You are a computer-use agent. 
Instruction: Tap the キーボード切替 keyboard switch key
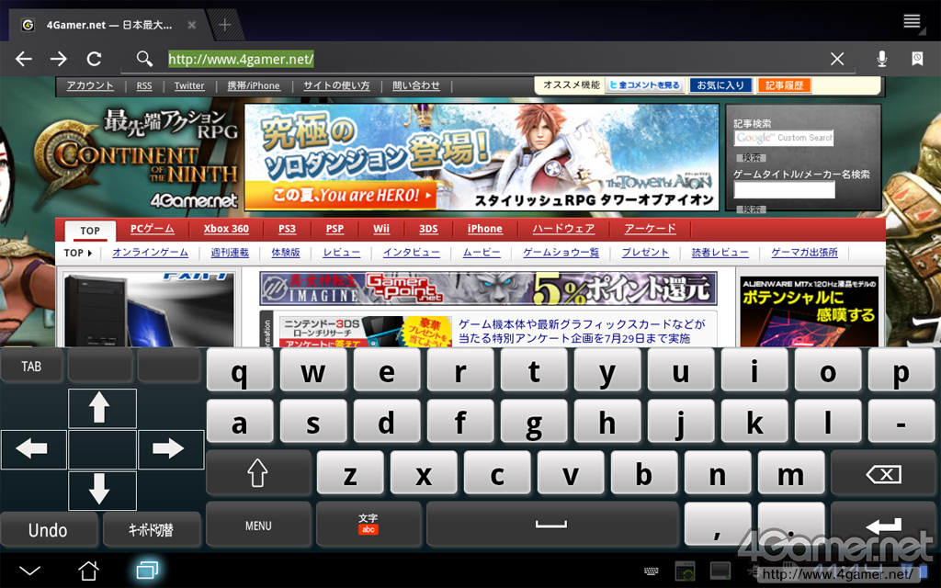pyautogui.click(x=152, y=530)
